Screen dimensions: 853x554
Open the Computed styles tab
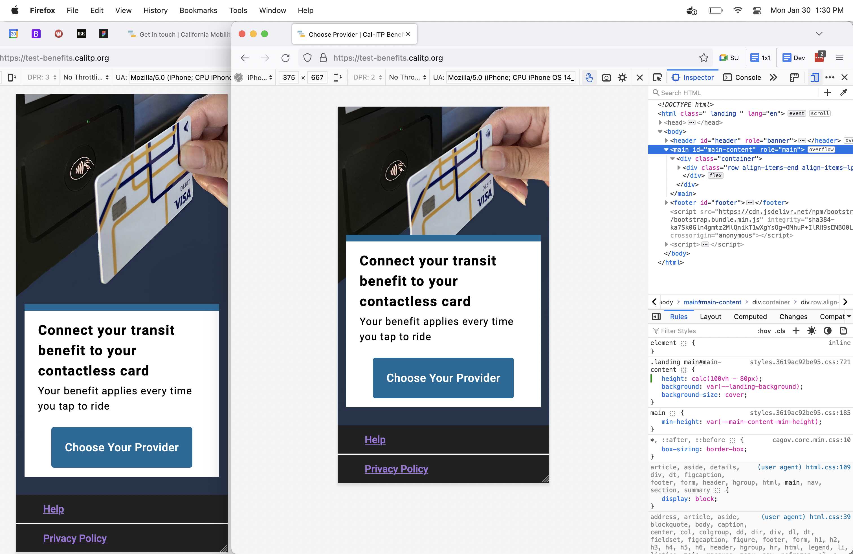pyautogui.click(x=750, y=316)
